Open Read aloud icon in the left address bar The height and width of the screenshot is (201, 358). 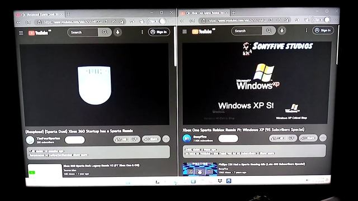[114, 22]
